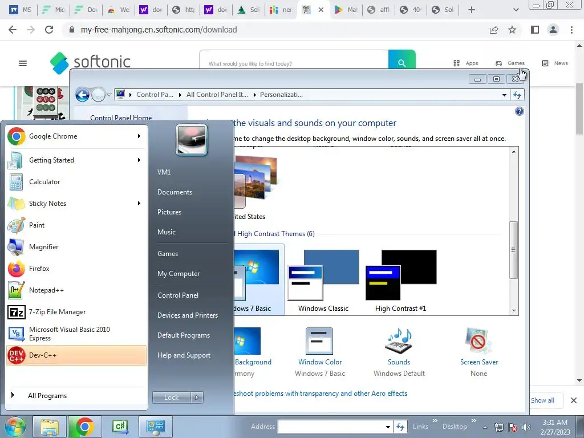Open VM1 user folder

pyautogui.click(x=164, y=172)
